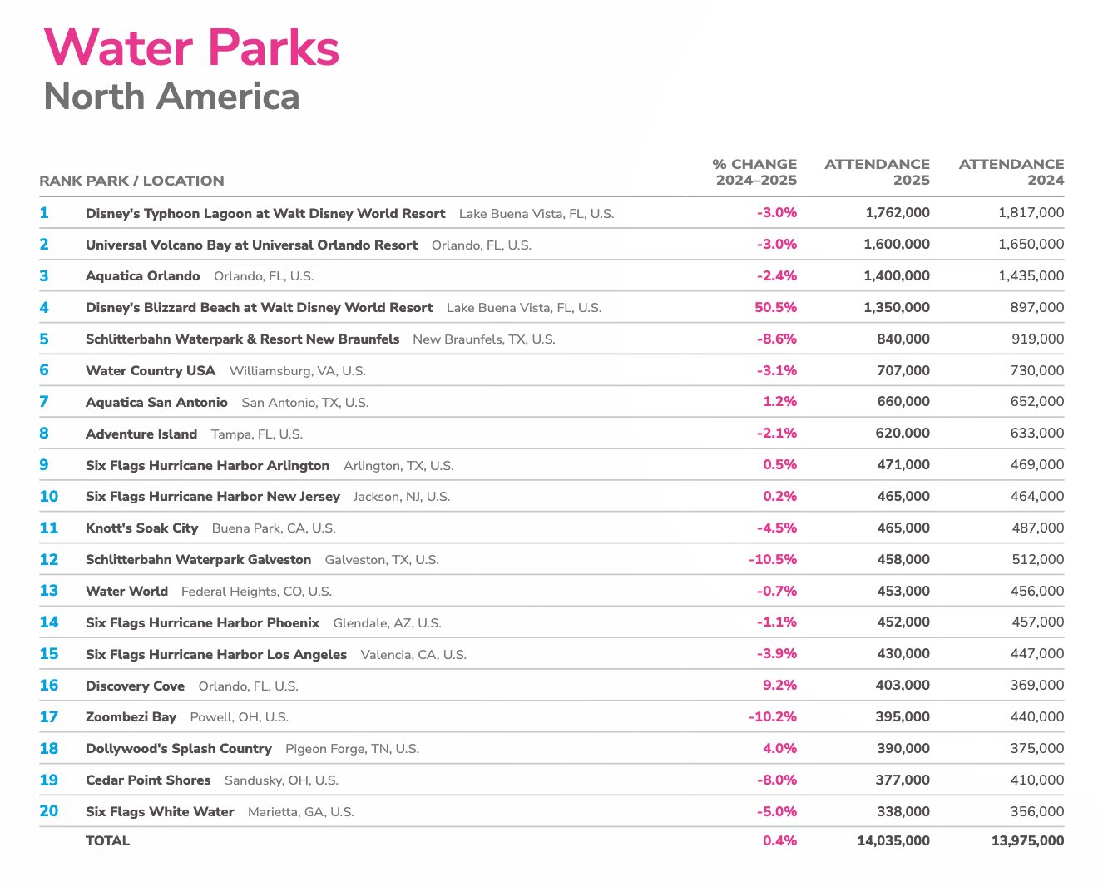This screenshot has height=887, width=1103.
Task: Select 'Six Flags Hurricane Harbor Arlington'
Action: [207, 466]
